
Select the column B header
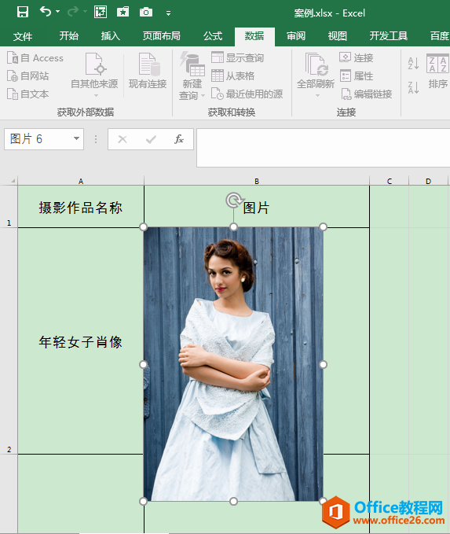[x=257, y=181]
